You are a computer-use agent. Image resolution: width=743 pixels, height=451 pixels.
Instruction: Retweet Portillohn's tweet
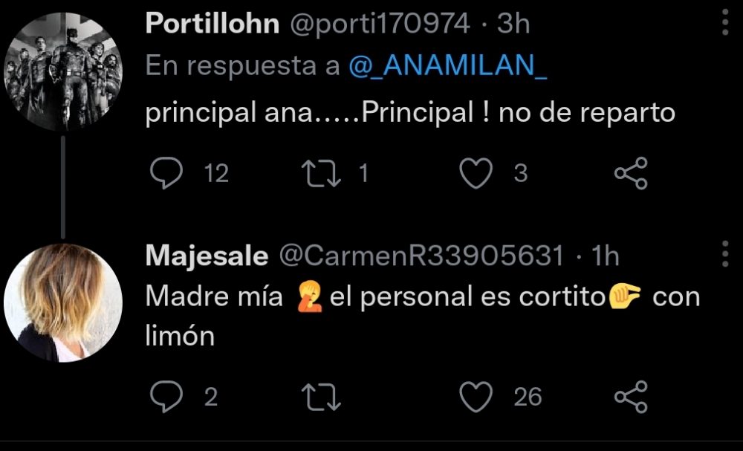click(x=322, y=173)
